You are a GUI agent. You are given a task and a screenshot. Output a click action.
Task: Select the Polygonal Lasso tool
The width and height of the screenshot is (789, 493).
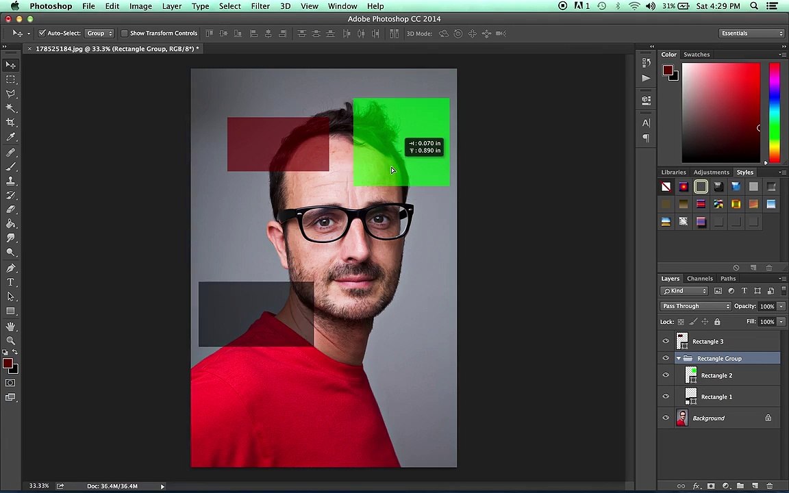[x=10, y=94]
